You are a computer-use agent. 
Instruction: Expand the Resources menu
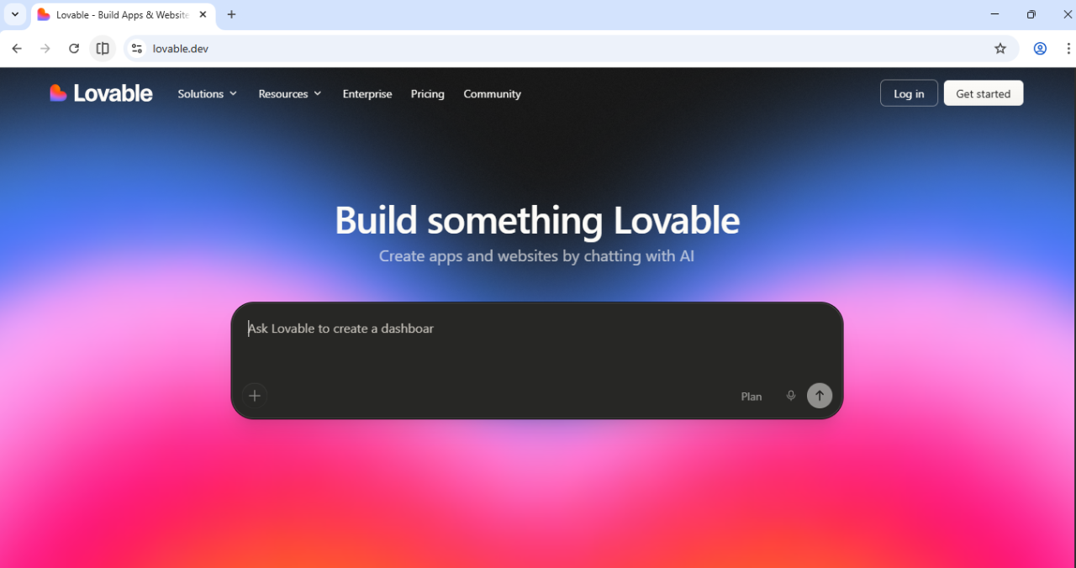(x=290, y=94)
